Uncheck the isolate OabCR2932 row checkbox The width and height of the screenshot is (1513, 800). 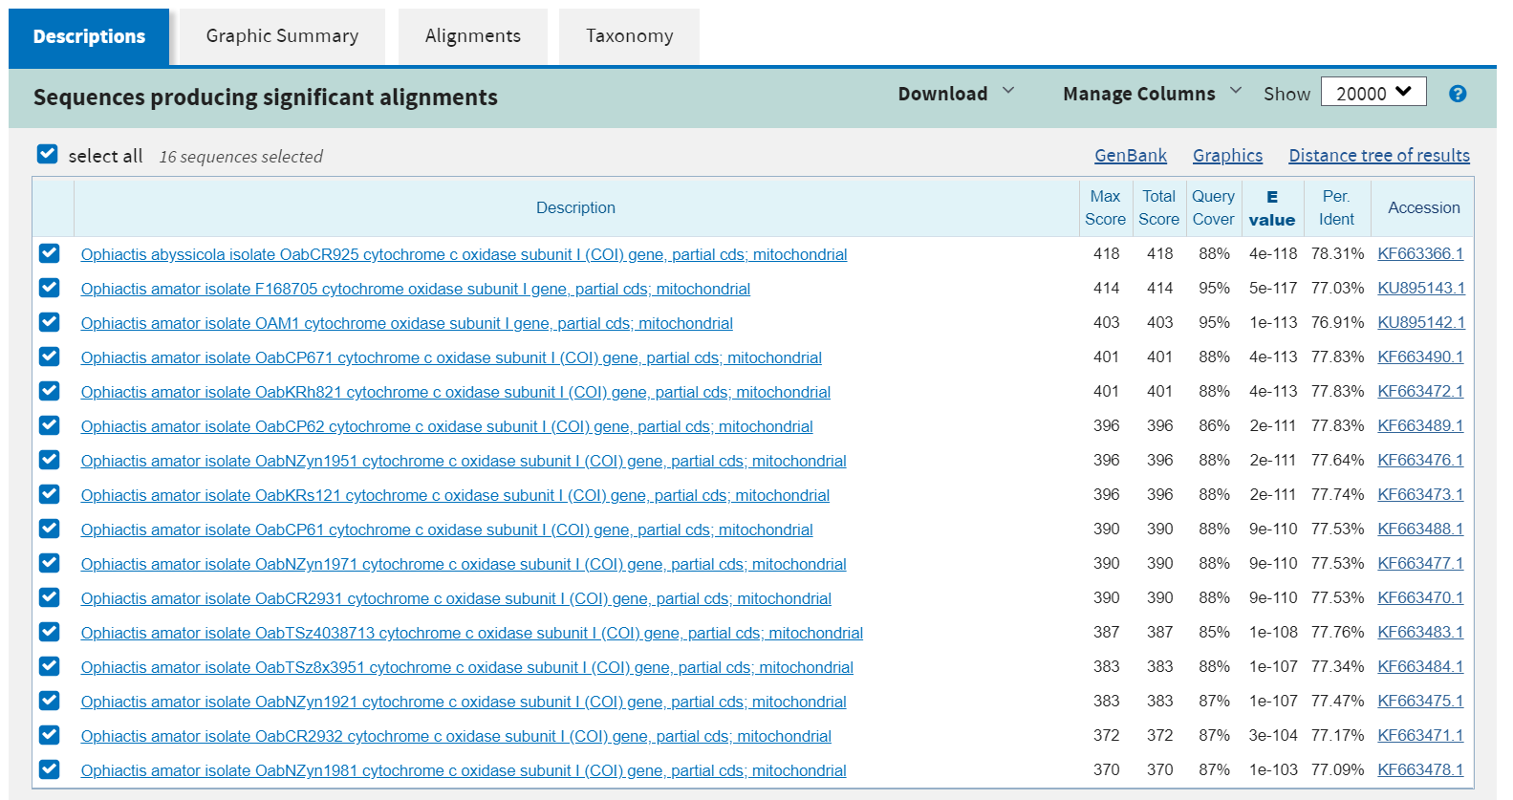pyautogui.click(x=50, y=735)
